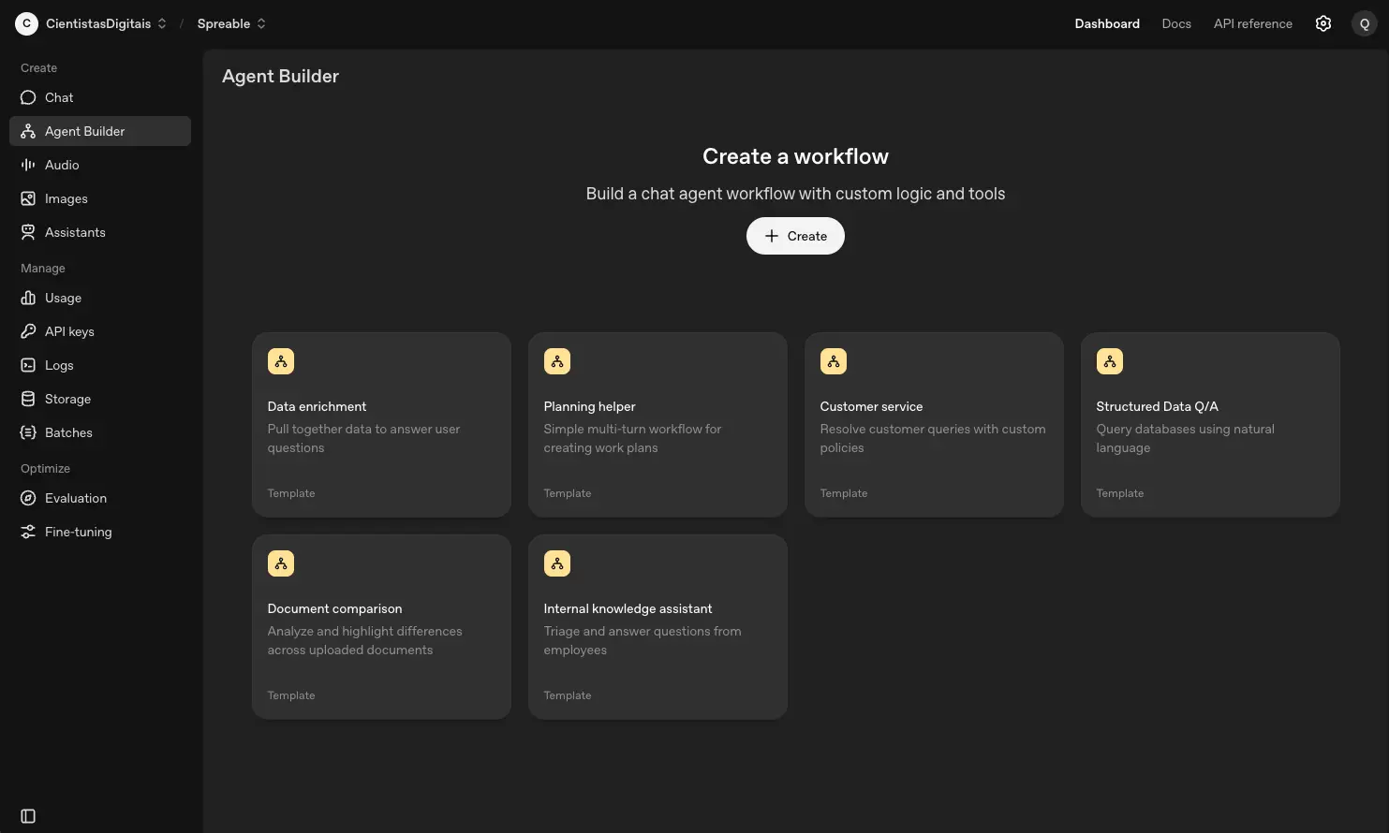Collapse the sidebar with the bottom-left toggle

point(27,815)
